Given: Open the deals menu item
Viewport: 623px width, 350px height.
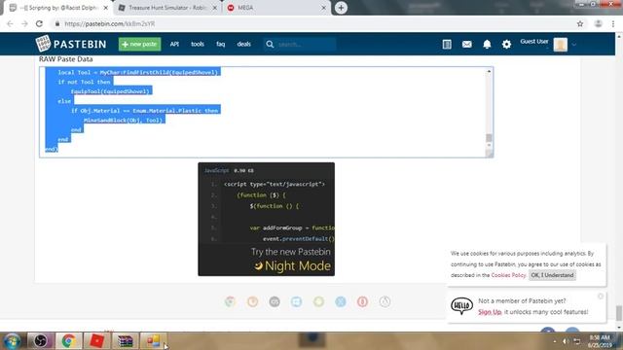Looking at the screenshot, I should coord(244,44).
